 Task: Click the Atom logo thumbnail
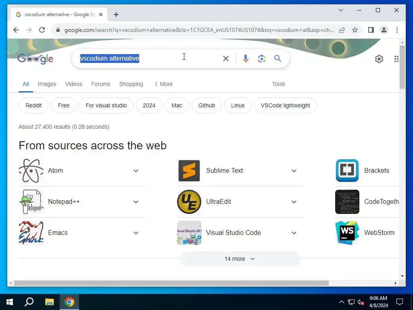pyautogui.click(x=31, y=171)
